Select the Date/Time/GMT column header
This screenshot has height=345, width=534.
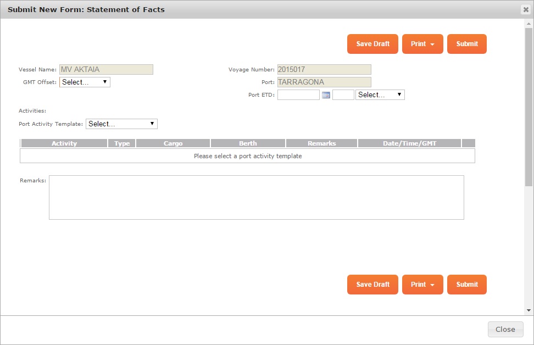point(409,143)
